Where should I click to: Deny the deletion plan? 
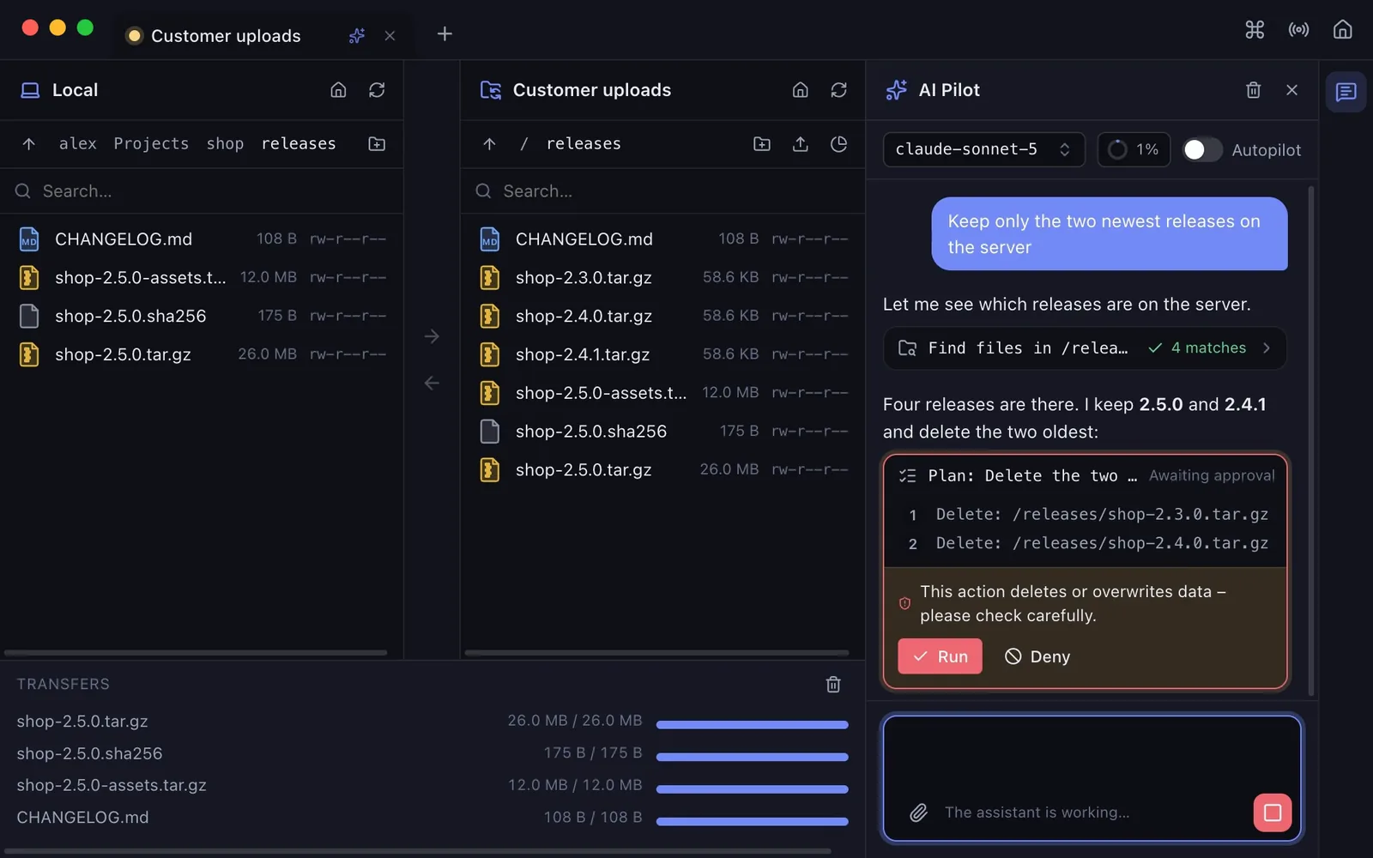[x=1037, y=656]
